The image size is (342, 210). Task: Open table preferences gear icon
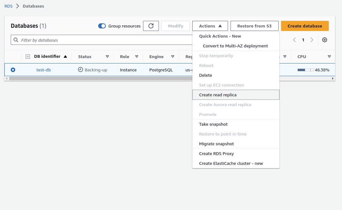click(x=325, y=40)
